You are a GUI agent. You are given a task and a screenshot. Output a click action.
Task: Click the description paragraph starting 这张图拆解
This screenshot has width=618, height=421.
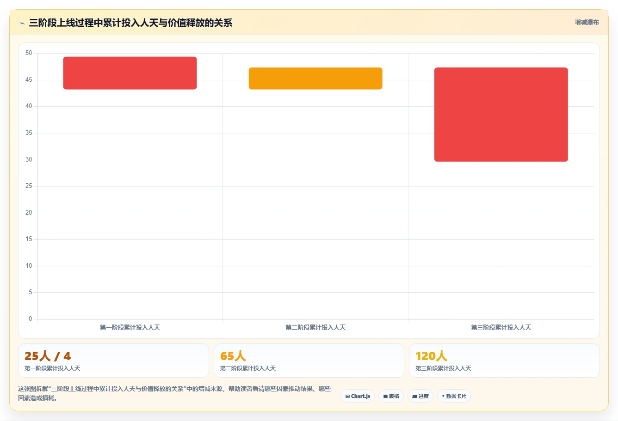click(x=174, y=393)
